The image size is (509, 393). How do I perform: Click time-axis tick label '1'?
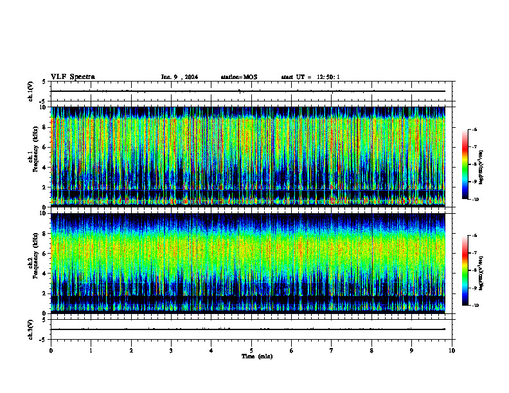[x=91, y=351]
